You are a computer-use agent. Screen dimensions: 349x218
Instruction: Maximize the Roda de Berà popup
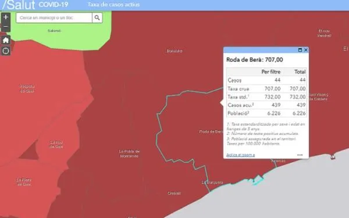[x=300, y=50]
